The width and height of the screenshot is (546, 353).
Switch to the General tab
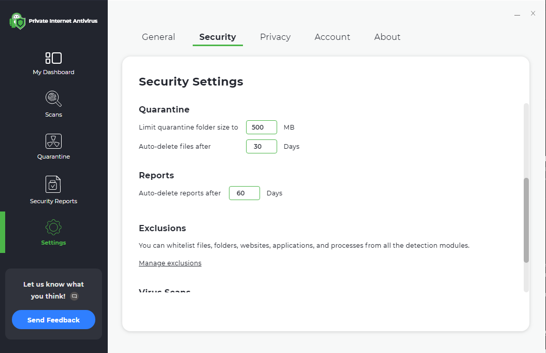click(x=159, y=37)
